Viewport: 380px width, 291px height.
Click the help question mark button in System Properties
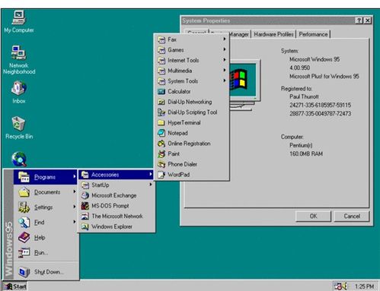click(359, 21)
